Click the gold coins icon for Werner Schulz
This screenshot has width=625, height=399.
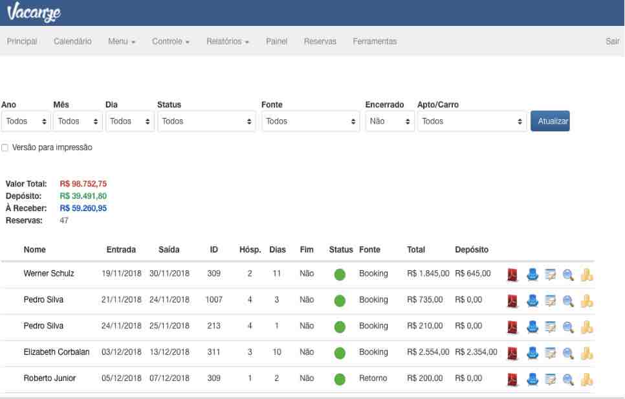pyautogui.click(x=587, y=275)
